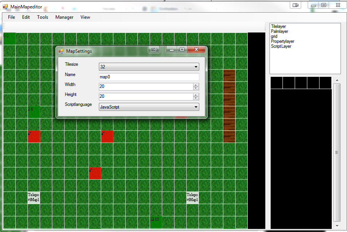Click the red tile in the bottom row
Screen dimensions: 347x232
95,173
